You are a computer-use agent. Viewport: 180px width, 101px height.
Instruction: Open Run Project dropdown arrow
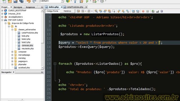tap(90, 1)
